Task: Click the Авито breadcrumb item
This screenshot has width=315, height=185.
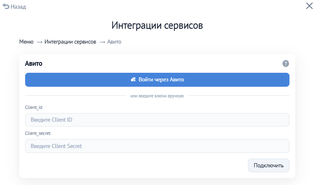Action: click(x=114, y=42)
